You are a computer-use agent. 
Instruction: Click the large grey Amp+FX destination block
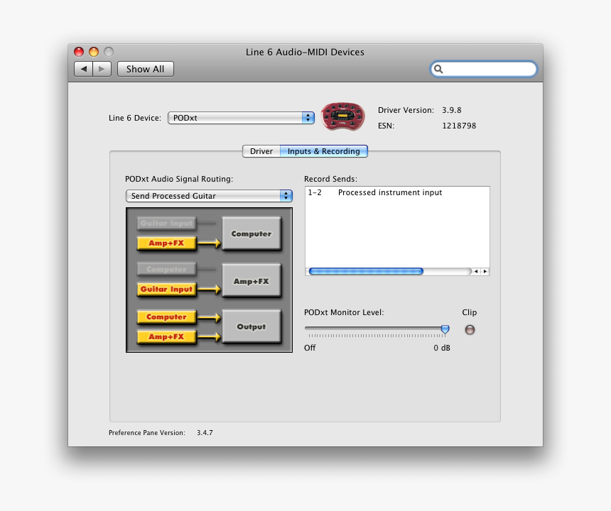tap(252, 280)
